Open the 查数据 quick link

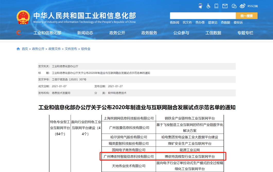pos(225,22)
